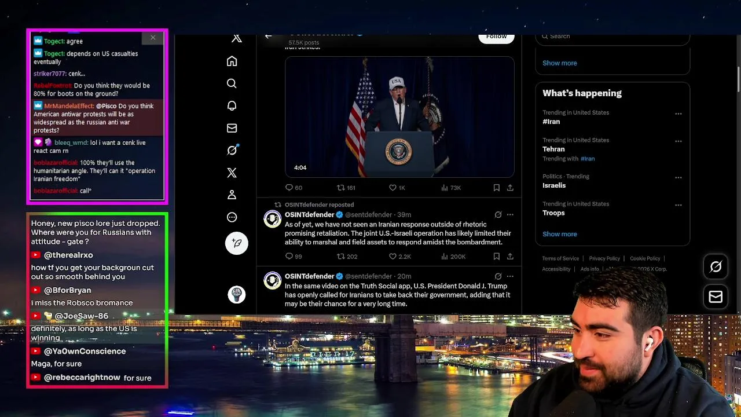Image resolution: width=741 pixels, height=417 pixels.
Task: Reply to the video post with 60 replies
Action: click(x=294, y=188)
